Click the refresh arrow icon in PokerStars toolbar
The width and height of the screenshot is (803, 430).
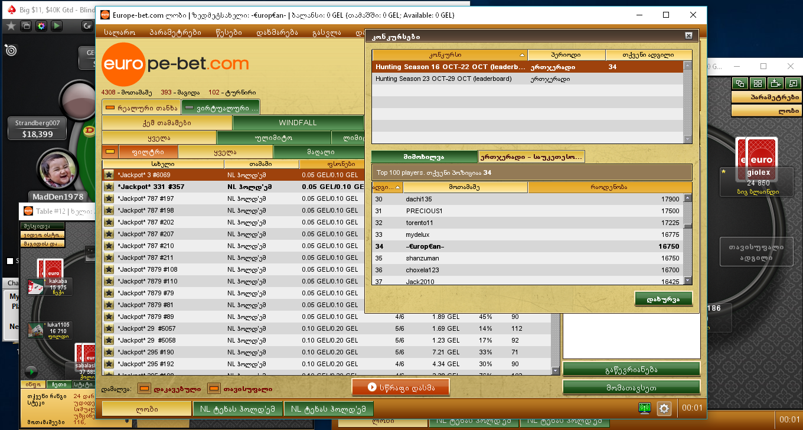point(87,26)
